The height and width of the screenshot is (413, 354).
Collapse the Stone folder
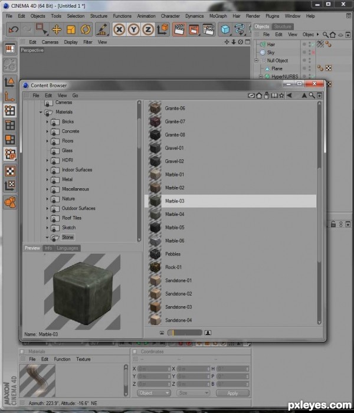47,238
